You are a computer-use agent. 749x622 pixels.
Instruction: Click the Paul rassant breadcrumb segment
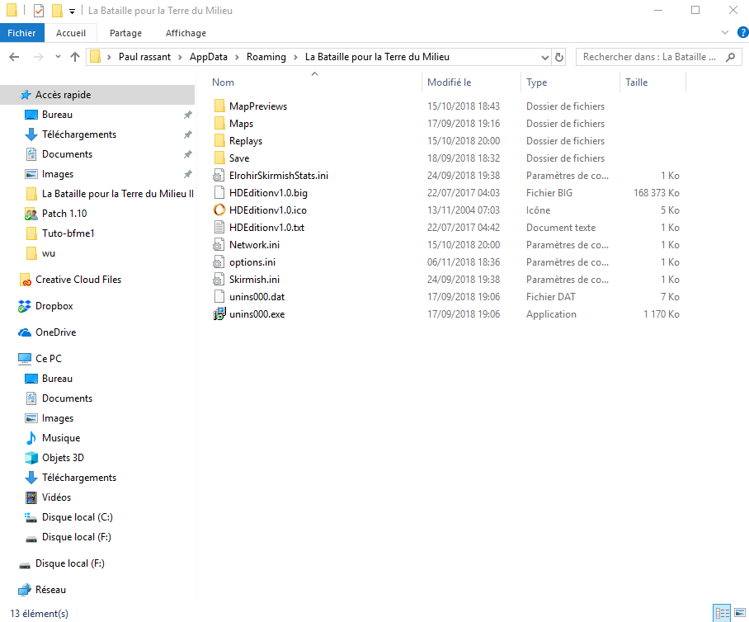(144, 57)
